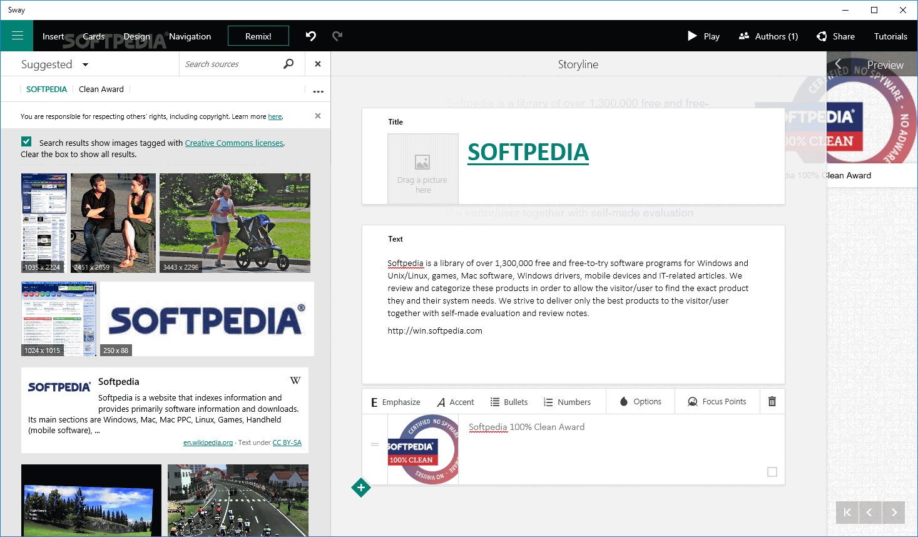Open the Creative Commons licenses link
Screen dimensions: 918x537
[x=233, y=143]
